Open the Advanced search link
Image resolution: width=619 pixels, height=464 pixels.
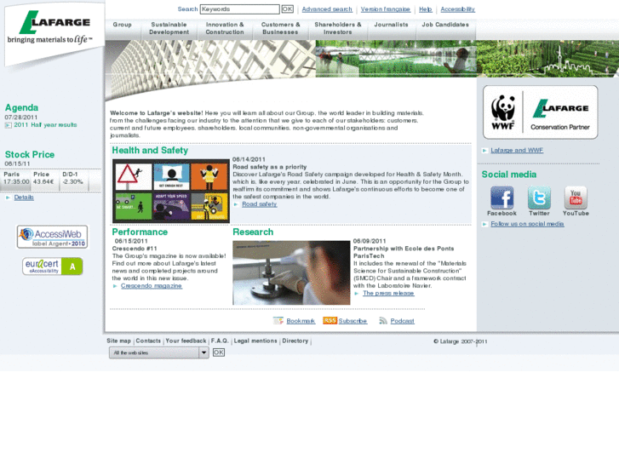click(x=327, y=9)
